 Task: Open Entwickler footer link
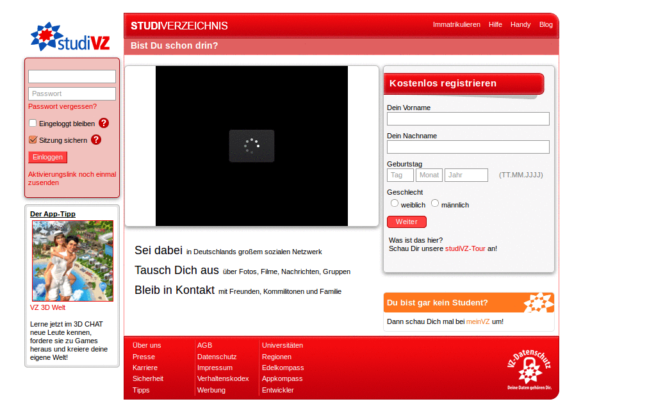click(x=278, y=391)
